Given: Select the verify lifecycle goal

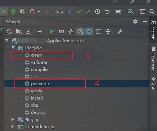Looking at the screenshot, I should pos(36,91).
